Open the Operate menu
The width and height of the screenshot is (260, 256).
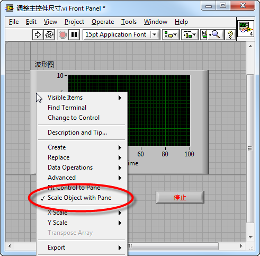tap(103, 22)
